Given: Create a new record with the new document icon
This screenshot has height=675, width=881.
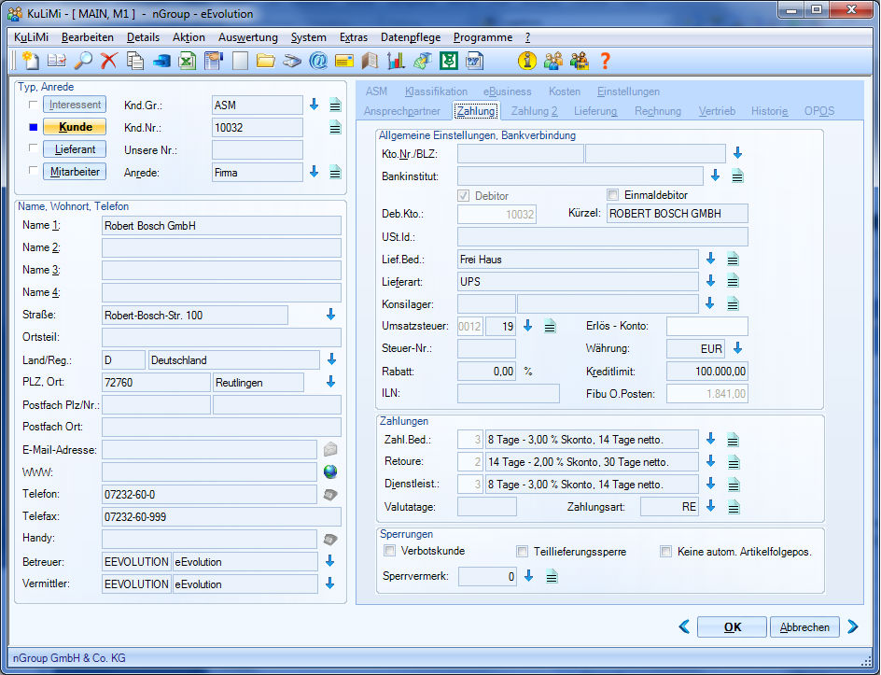Looking at the screenshot, I should (31, 61).
